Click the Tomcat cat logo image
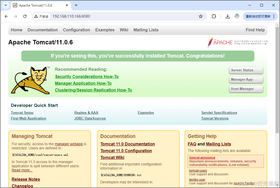Viewport: 280px width, 188px height. pyautogui.click(x=30, y=80)
